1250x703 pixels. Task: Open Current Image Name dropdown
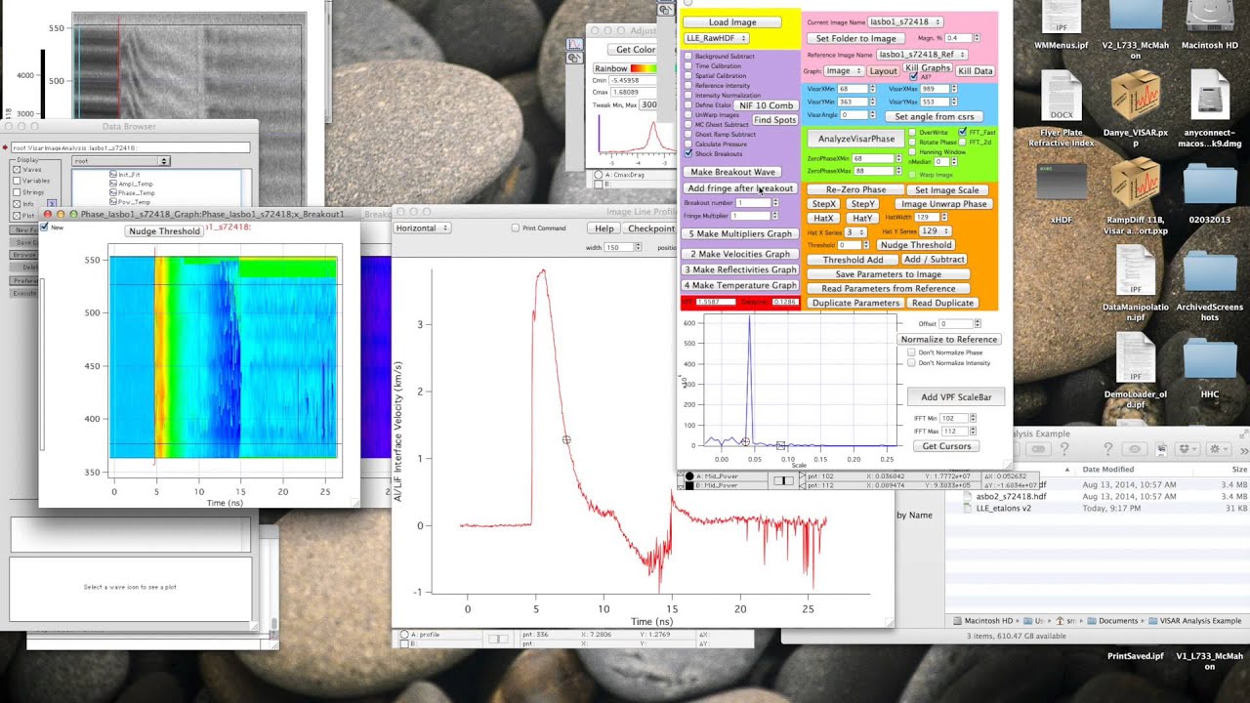905,21
